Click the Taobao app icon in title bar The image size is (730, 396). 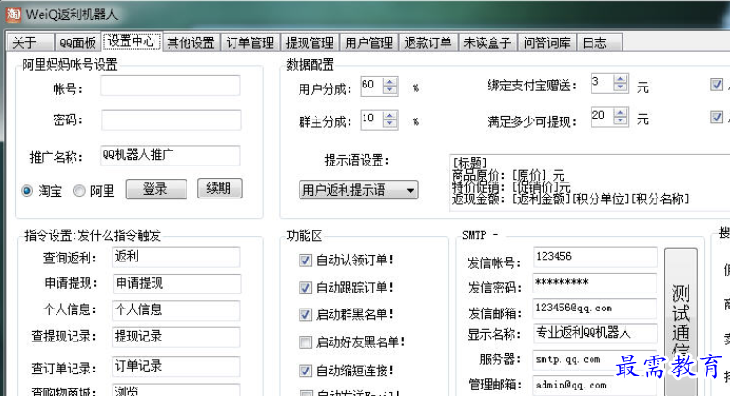(x=12, y=14)
